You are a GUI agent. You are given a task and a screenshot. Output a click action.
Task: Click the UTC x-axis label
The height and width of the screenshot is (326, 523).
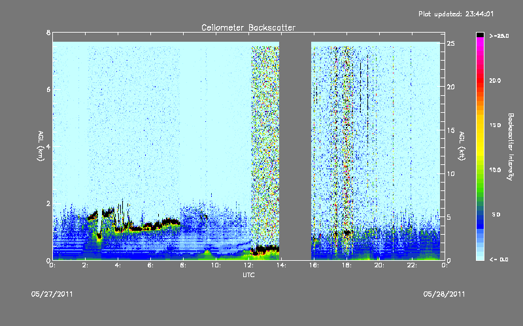[248, 275]
